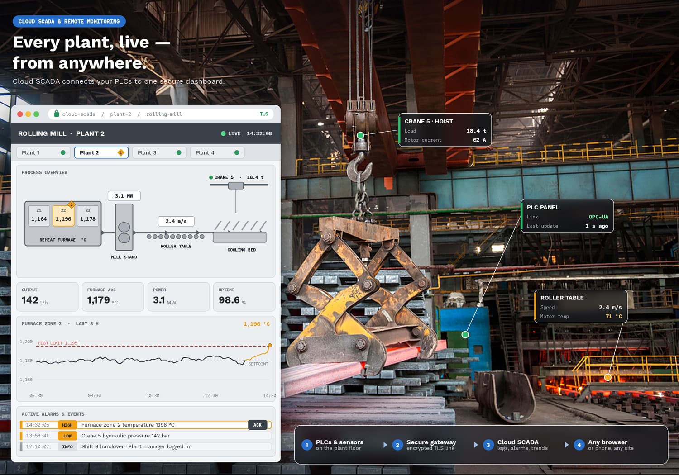Click the Crane 5 Hoist callout card
The width and height of the screenshot is (679, 475).
[x=445, y=130]
